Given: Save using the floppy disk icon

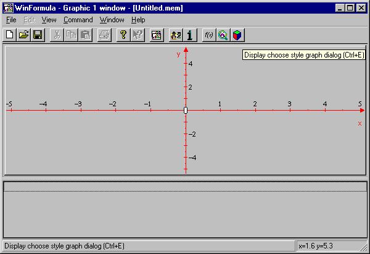Looking at the screenshot, I should [x=37, y=35].
